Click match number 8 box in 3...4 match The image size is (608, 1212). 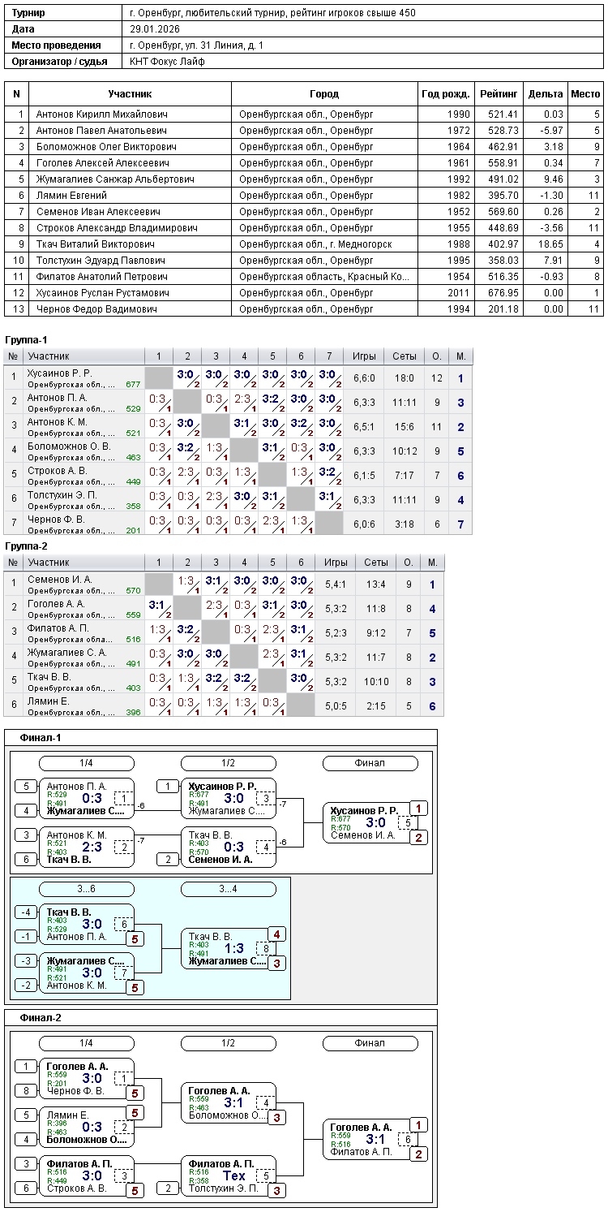click(x=266, y=948)
